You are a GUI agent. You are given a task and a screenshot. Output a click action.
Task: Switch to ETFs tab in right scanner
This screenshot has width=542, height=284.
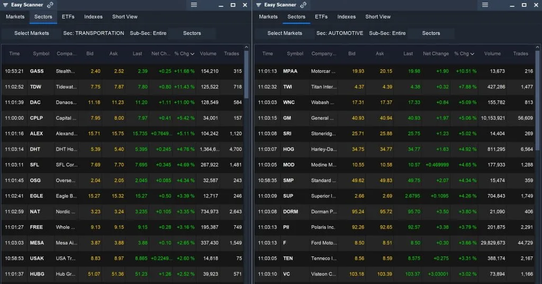[x=321, y=16]
